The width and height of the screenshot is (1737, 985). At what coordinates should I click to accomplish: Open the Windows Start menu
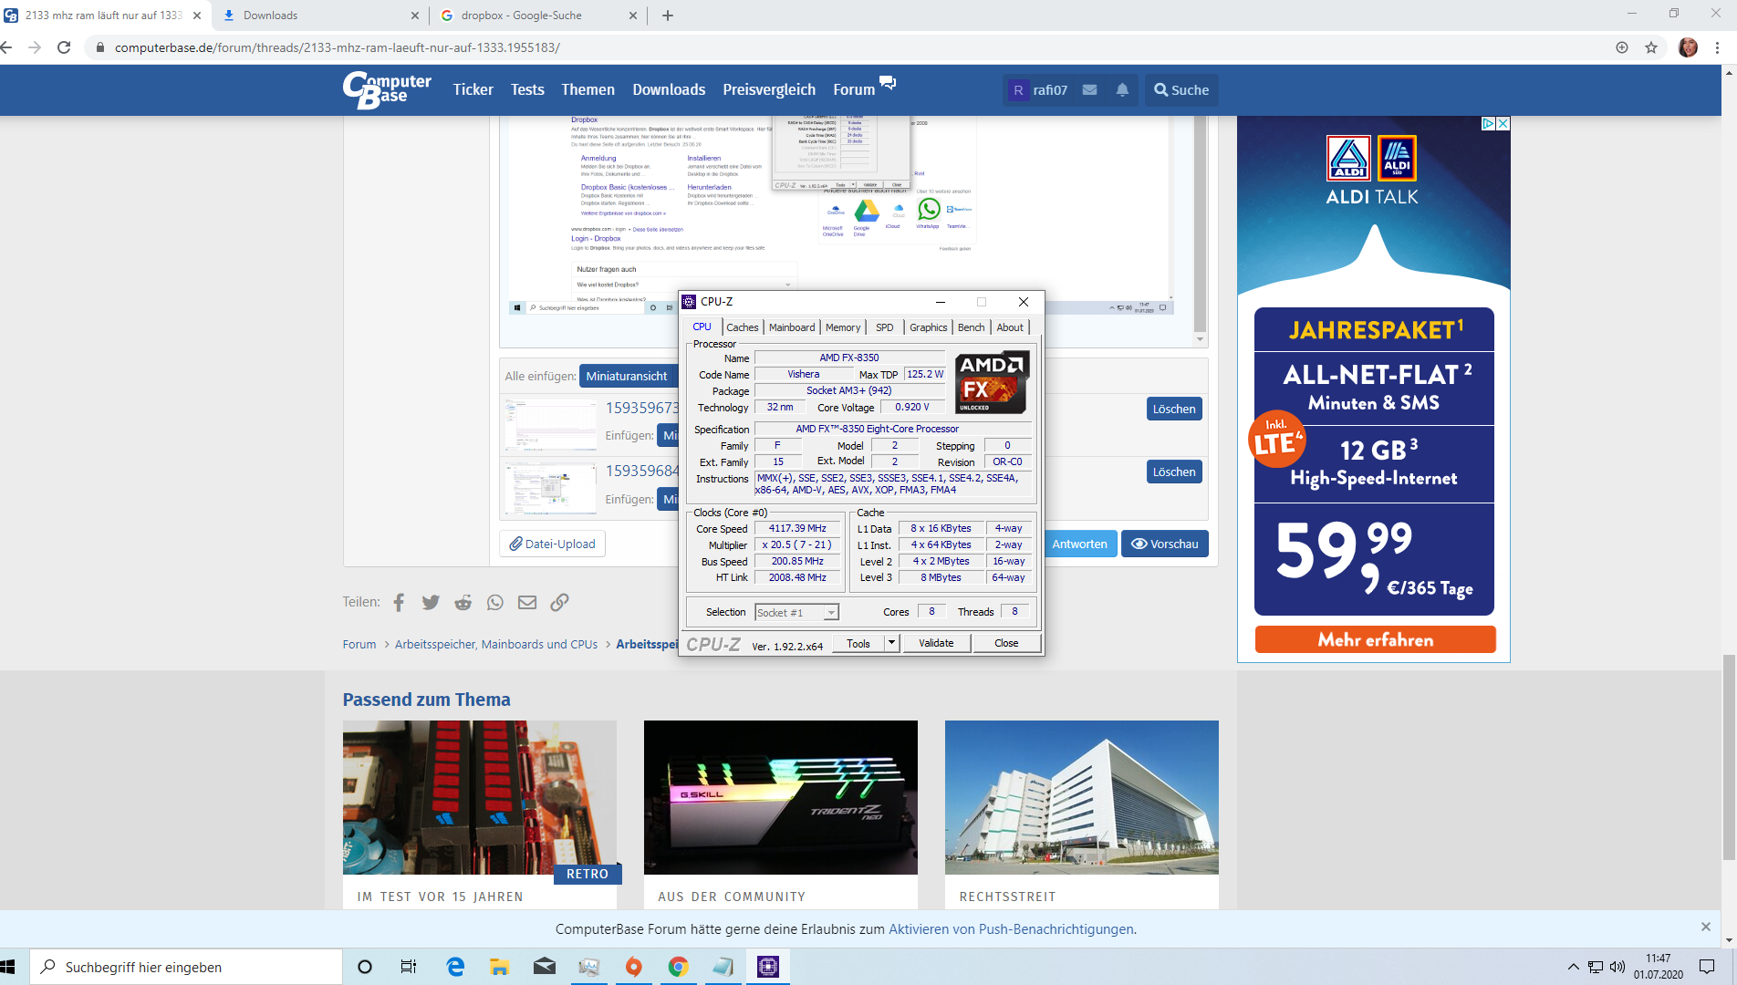click(9, 967)
